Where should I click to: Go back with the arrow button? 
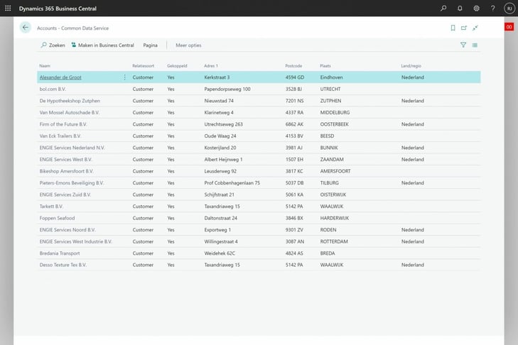[x=26, y=28]
